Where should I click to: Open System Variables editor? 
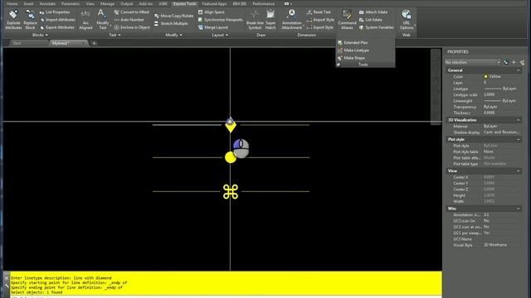tap(376, 27)
